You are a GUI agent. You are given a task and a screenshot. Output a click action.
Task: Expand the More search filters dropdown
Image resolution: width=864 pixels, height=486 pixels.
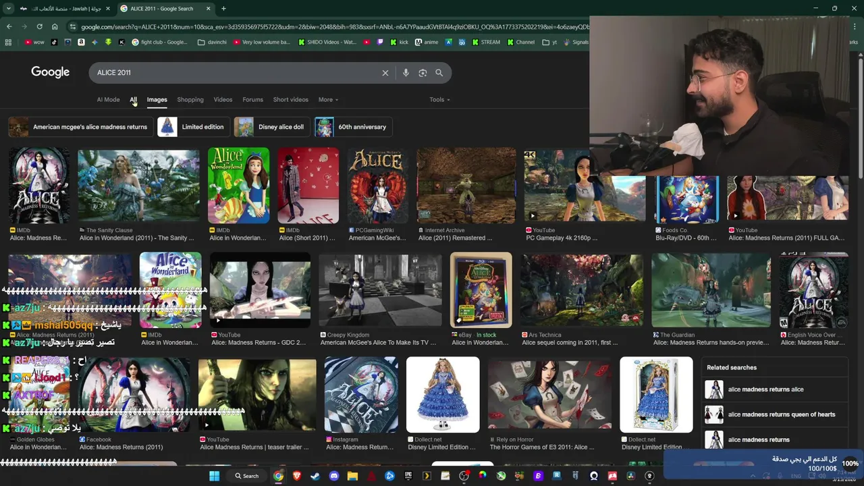pyautogui.click(x=328, y=100)
